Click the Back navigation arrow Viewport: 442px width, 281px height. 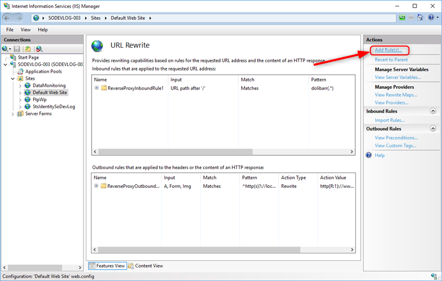[7, 18]
